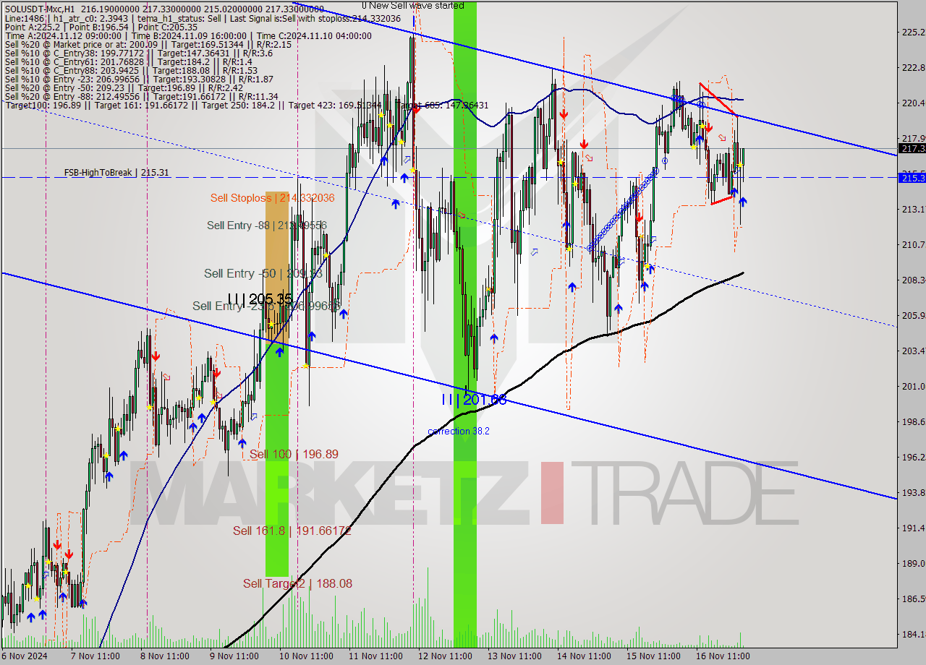
Task: Click the FSB-HighToBreak 215.31 label
Action: tap(116, 173)
